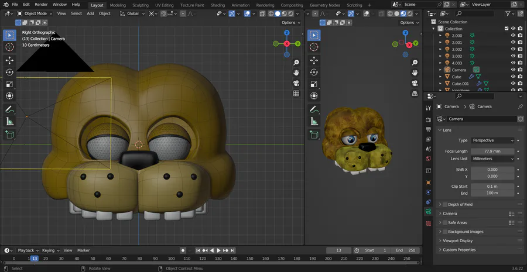Screen dimensions: 527x272
Task: Open the lens Type Perspective dropdown
Action: click(x=493, y=140)
